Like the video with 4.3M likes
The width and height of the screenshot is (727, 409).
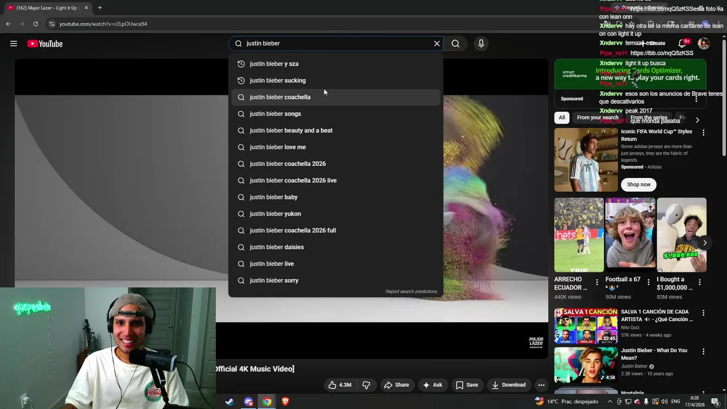pyautogui.click(x=340, y=385)
